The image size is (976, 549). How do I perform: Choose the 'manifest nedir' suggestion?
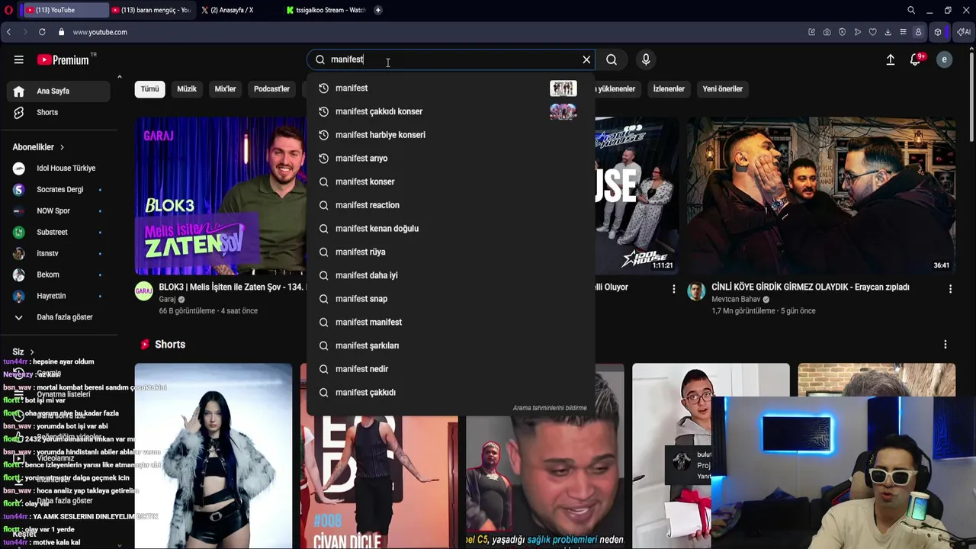(451, 369)
